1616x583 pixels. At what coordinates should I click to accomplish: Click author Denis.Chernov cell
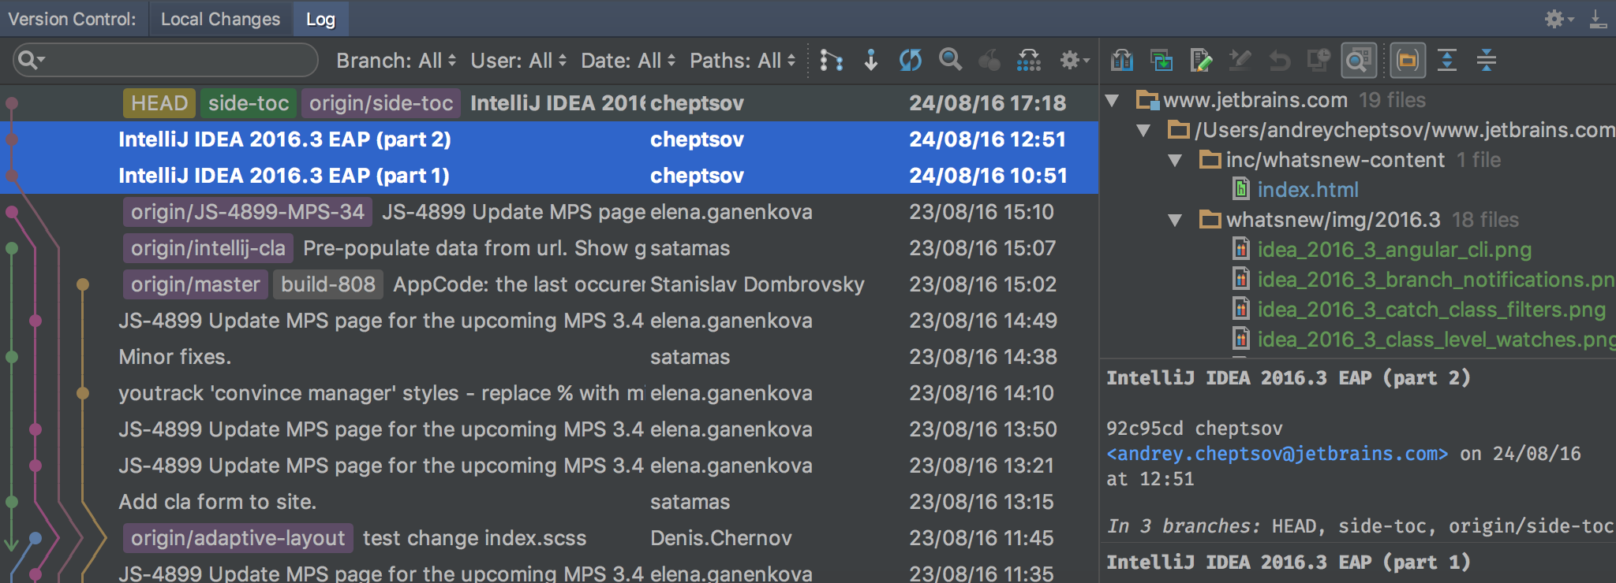coord(721,538)
